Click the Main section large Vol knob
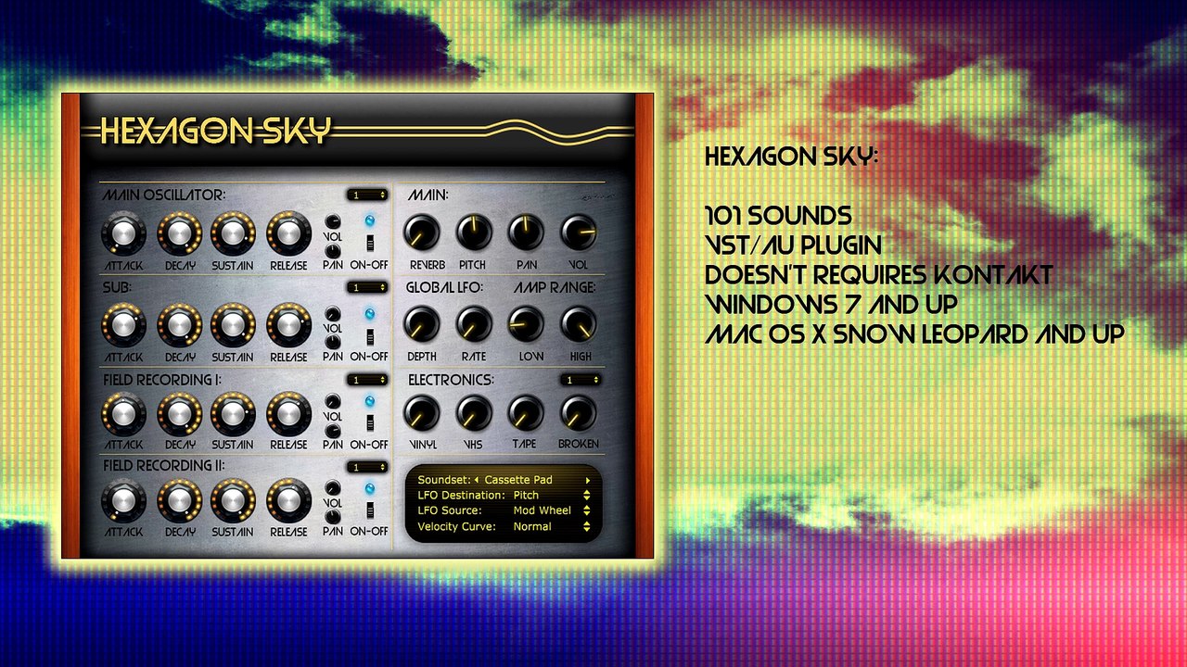This screenshot has width=1187, height=667. point(579,233)
